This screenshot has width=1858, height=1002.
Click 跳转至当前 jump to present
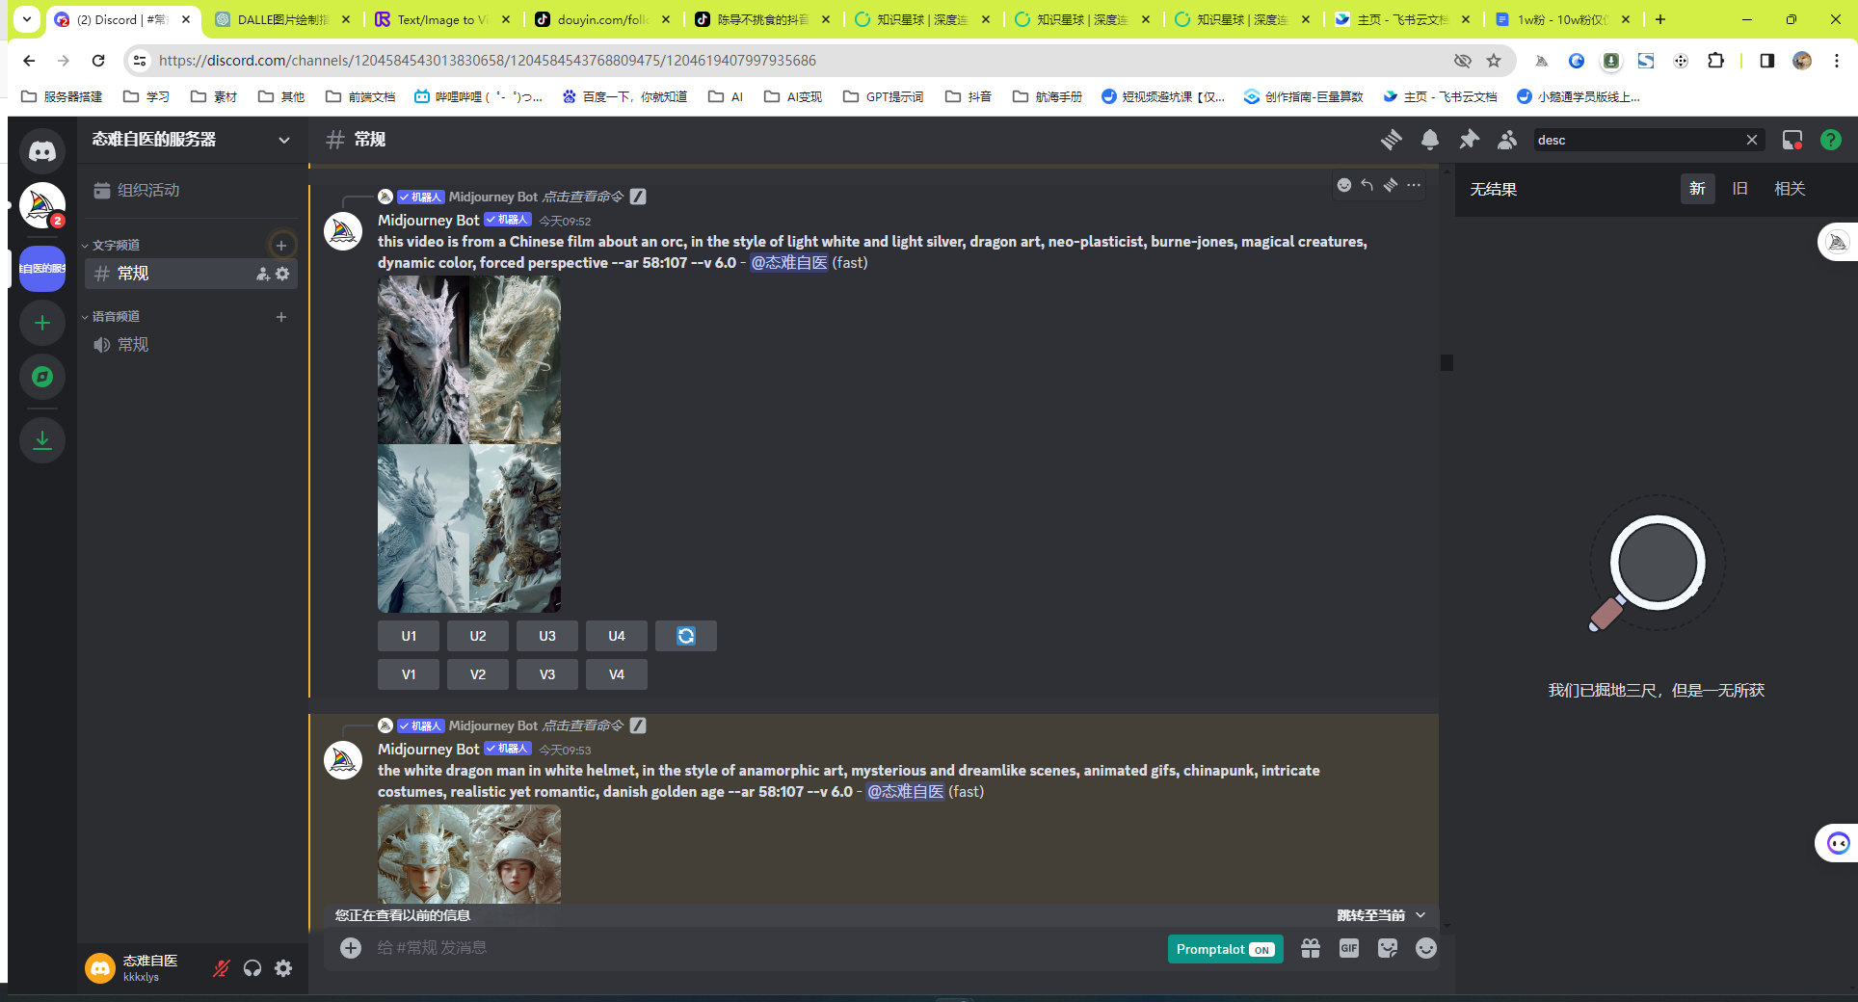[x=1380, y=915]
